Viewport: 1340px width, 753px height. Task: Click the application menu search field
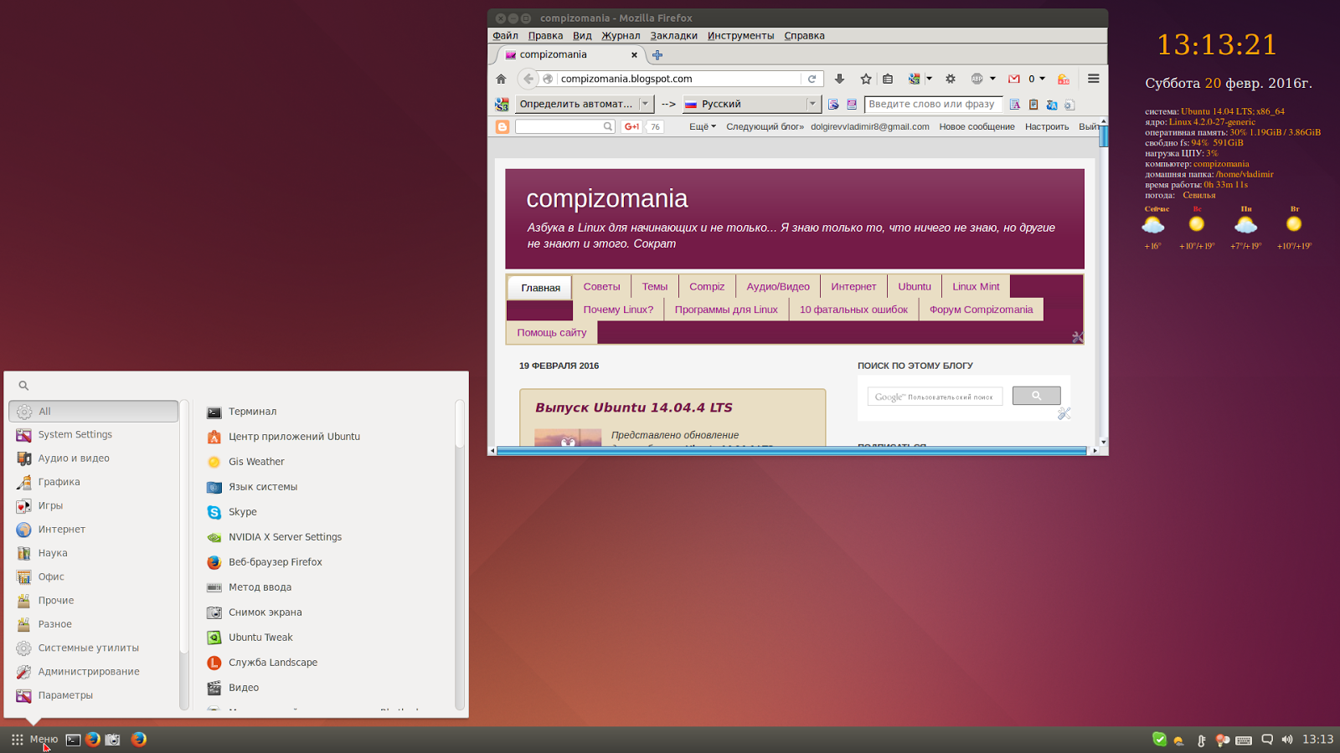coord(236,386)
